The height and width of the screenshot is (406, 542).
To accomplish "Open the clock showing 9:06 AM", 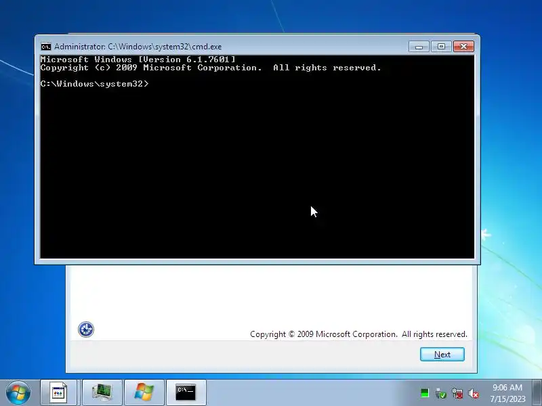I will [507, 393].
